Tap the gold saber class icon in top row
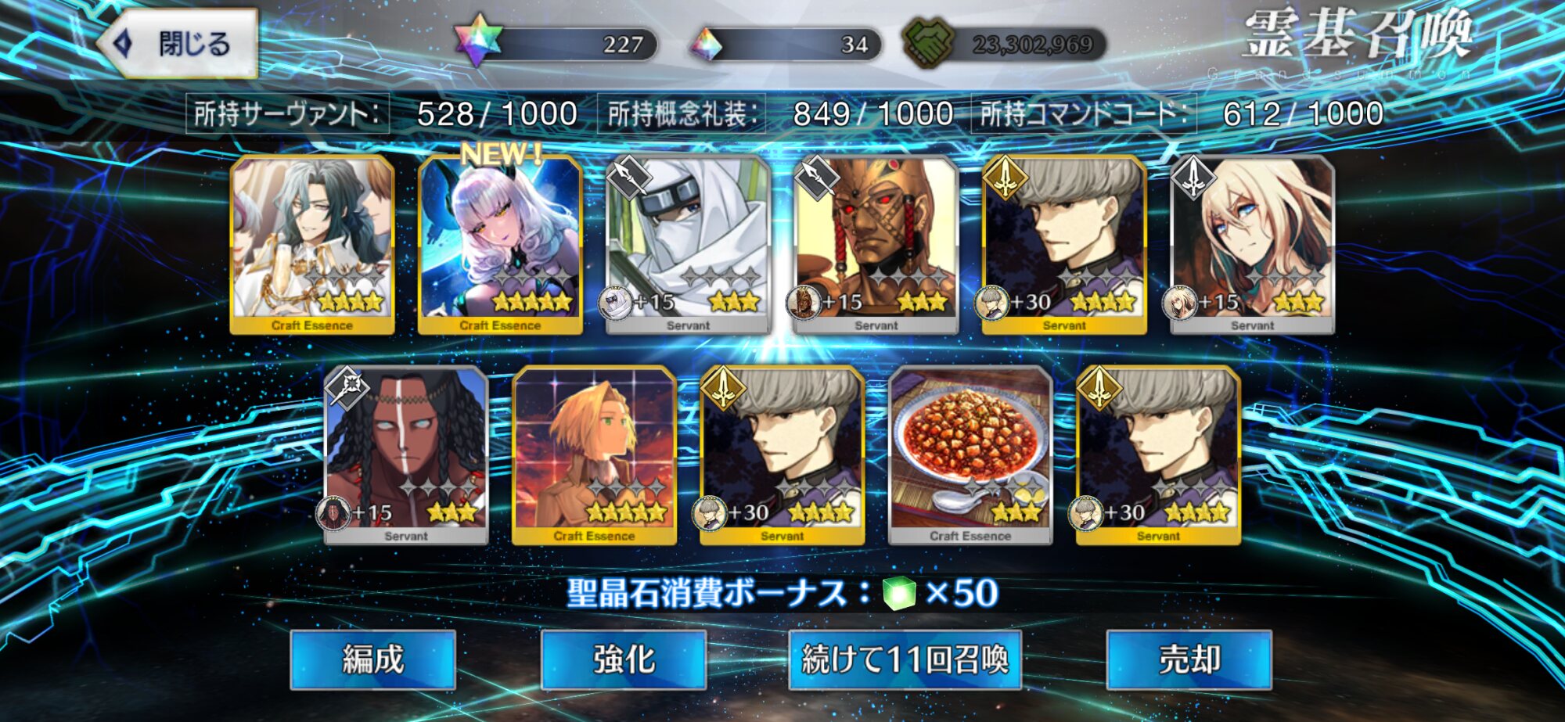This screenshot has width=1565, height=722. pyautogui.click(x=1006, y=178)
